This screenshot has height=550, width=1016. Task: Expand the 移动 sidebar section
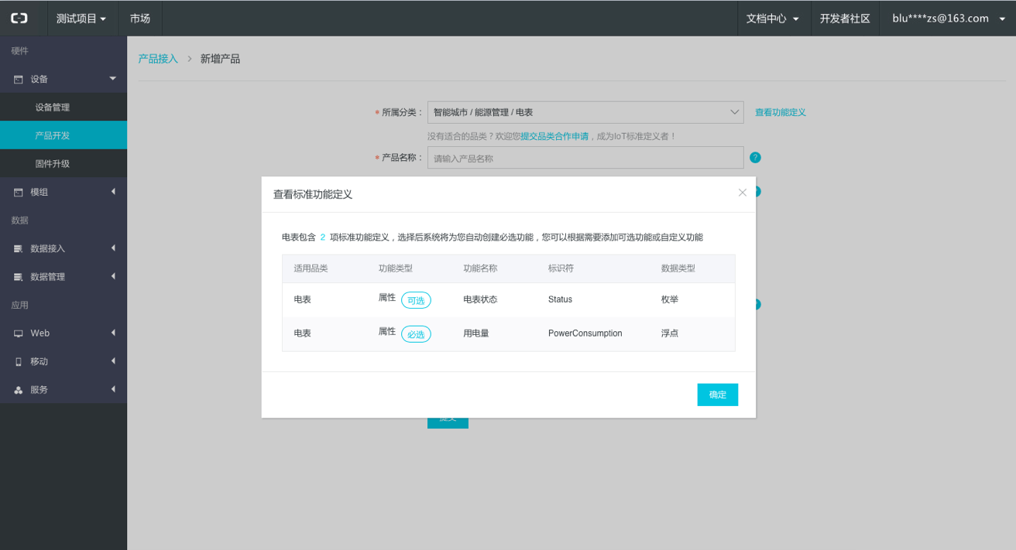(x=113, y=361)
